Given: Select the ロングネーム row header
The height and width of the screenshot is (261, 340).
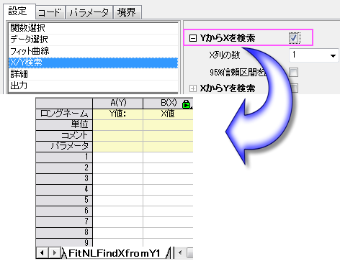Looking at the screenshot, I should (64, 114).
